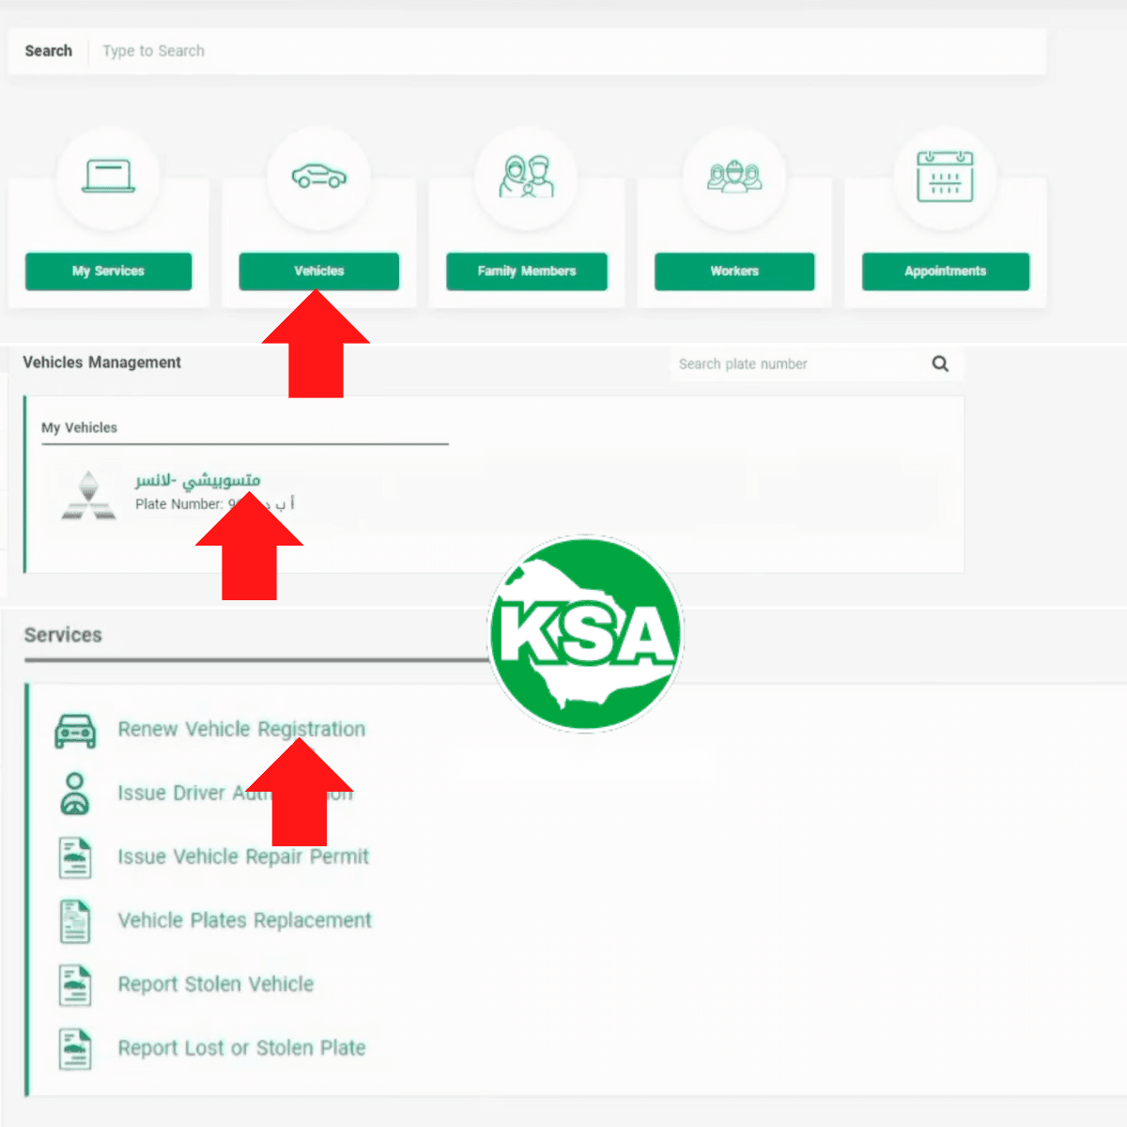Open Vehicle Plates Replacement service
Viewport: 1127px width, 1127px height.
point(244,921)
